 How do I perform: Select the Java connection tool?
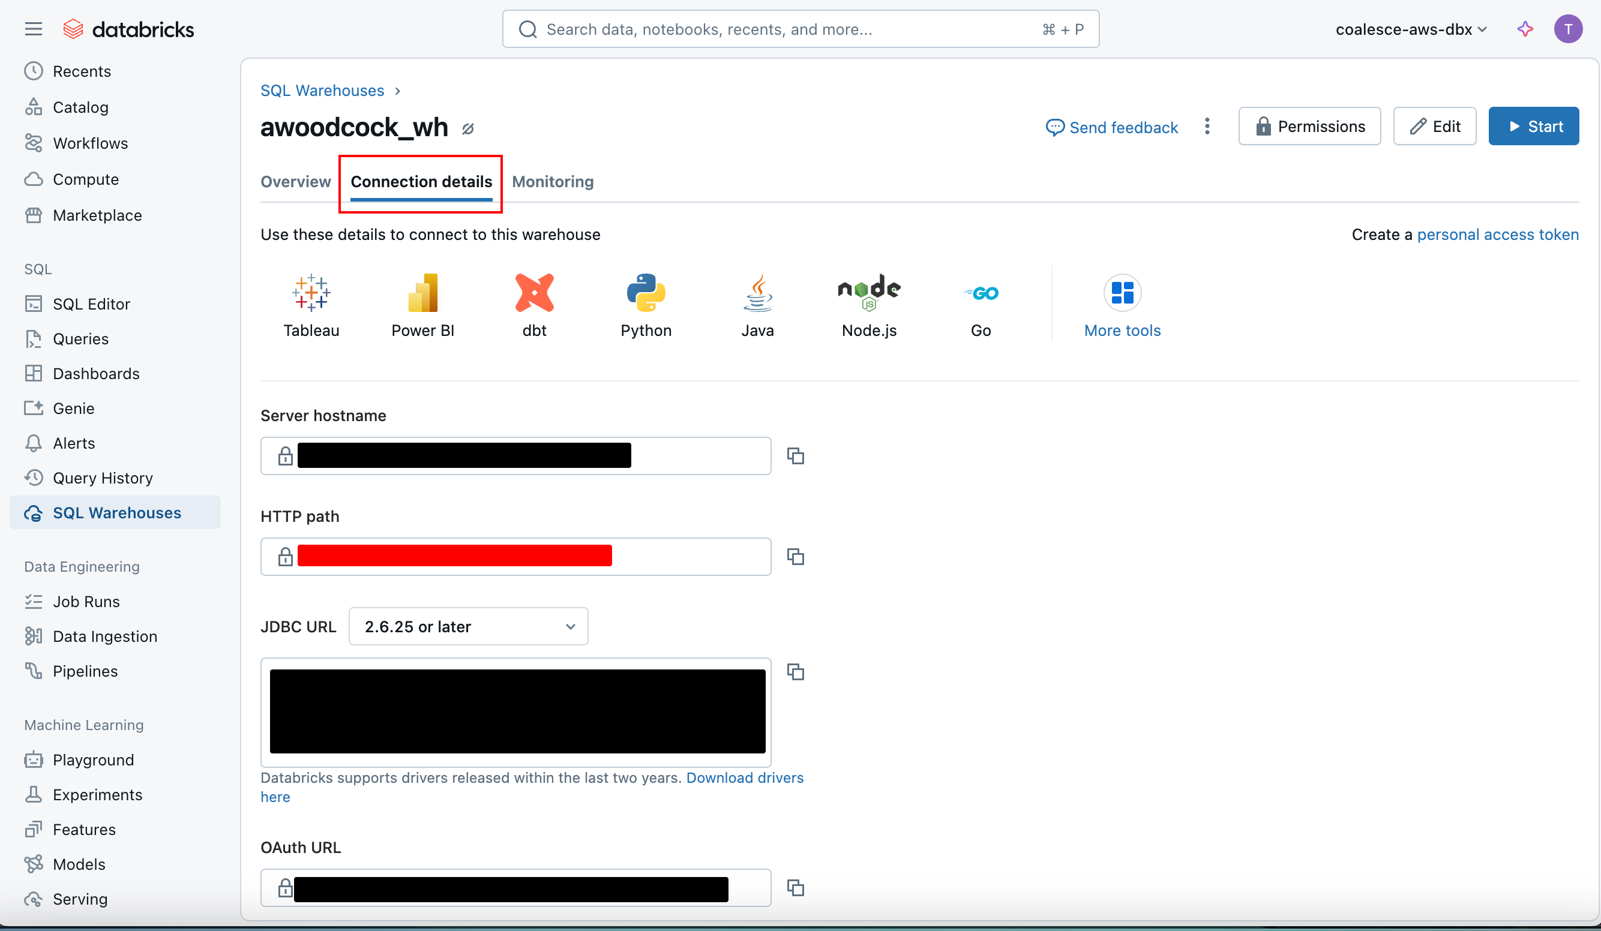[x=757, y=306]
